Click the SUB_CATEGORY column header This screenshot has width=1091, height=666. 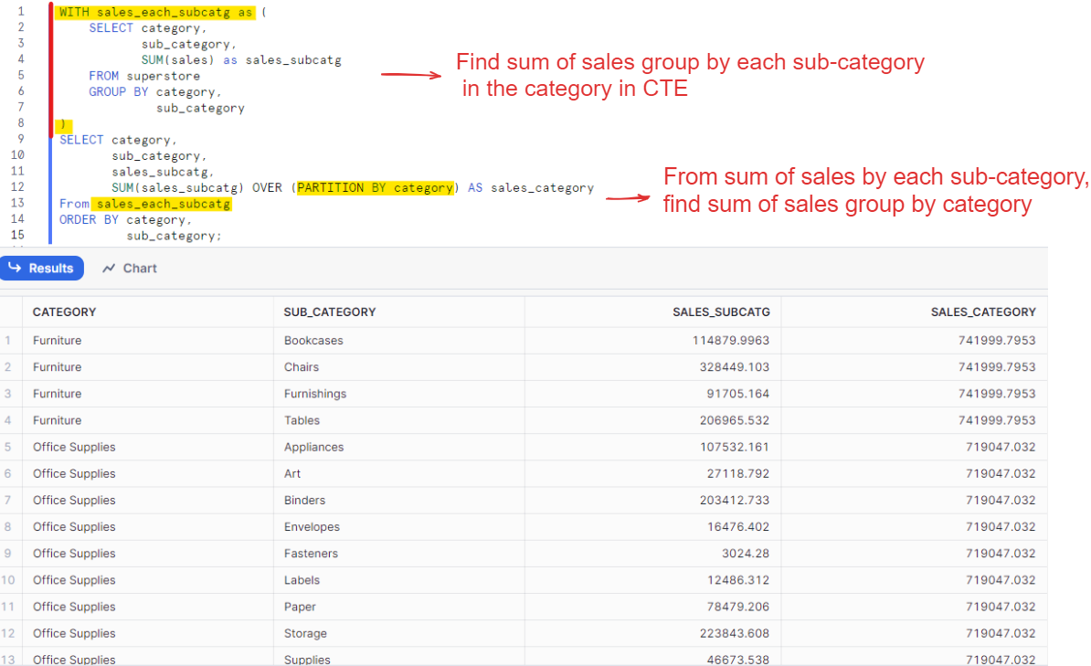pos(330,312)
